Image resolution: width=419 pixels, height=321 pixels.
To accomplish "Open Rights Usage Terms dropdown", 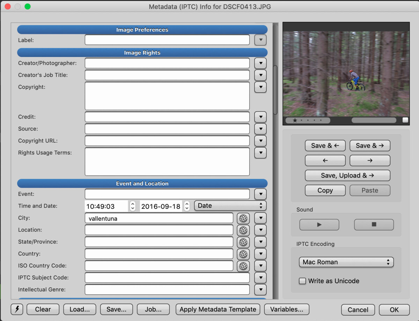I will click(x=260, y=153).
